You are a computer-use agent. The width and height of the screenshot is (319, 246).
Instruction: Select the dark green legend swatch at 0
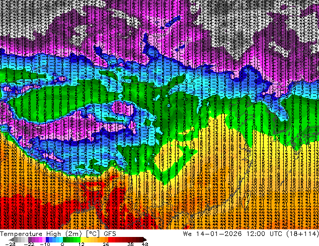(x=64, y=239)
